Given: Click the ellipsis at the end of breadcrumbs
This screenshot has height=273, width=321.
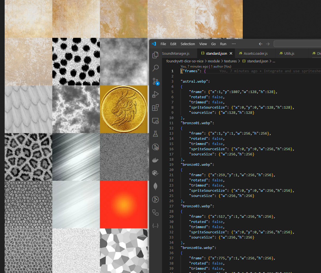Looking at the screenshot, I should [x=274, y=61].
